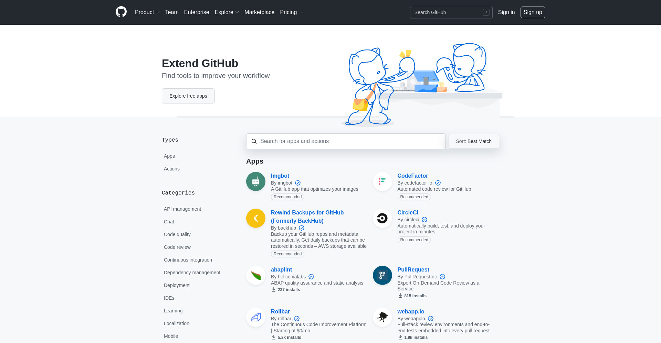This screenshot has width=661, height=343.
Task: Open the PullRequest title link
Action: [413, 269]
